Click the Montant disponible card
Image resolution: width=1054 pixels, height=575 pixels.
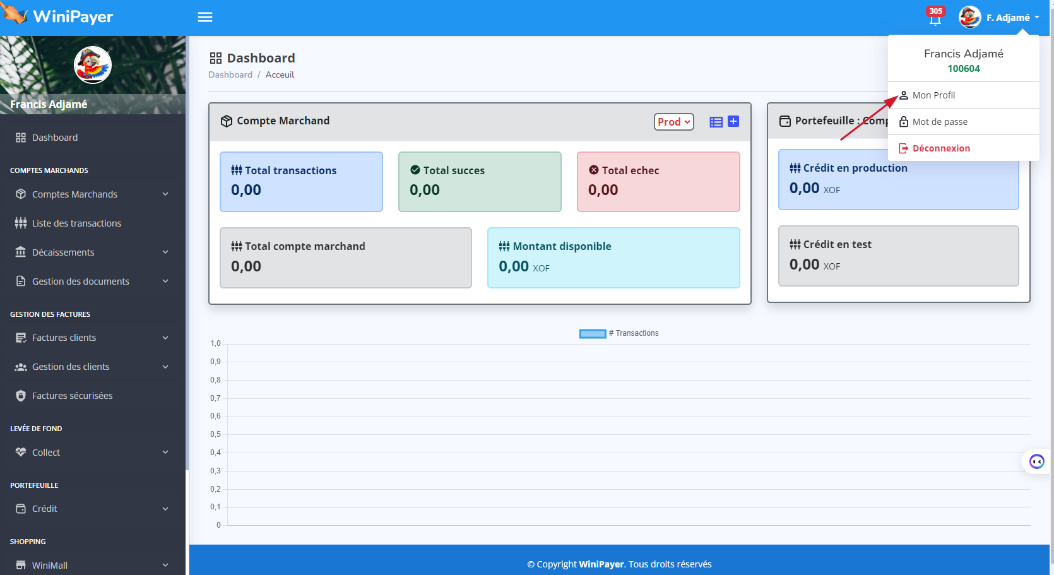pyautogui.click(x=613, y=258)
